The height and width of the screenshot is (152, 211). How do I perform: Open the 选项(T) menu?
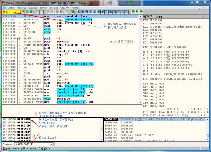(x=54, y=8)
